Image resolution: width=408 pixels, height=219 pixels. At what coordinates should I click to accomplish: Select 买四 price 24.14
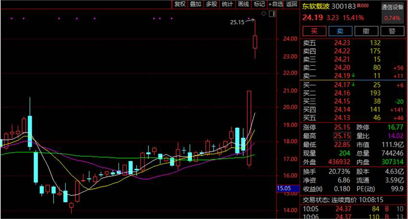tap(342, 109)
